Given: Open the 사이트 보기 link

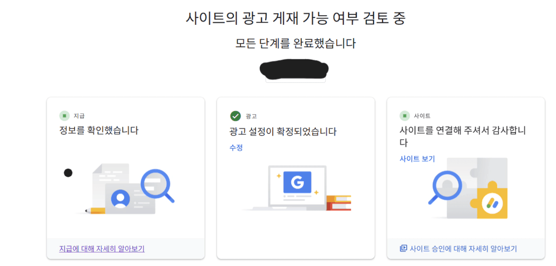Looking at the screenshot, I should (x=417, y=159).
